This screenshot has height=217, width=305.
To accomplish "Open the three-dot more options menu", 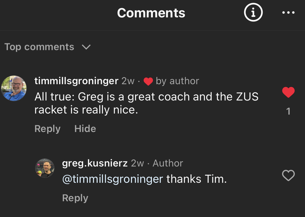I will click(288, 13).
